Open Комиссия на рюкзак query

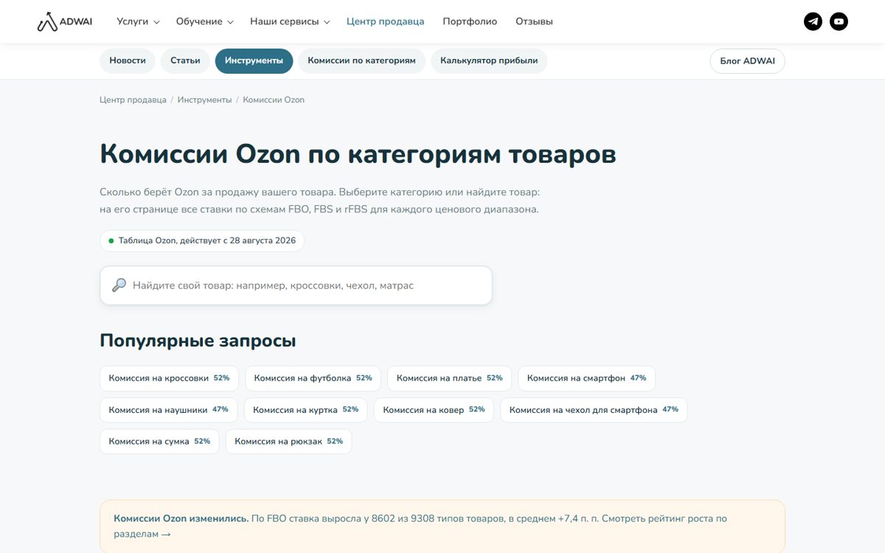pyautogui.click(x=288, y=442)
